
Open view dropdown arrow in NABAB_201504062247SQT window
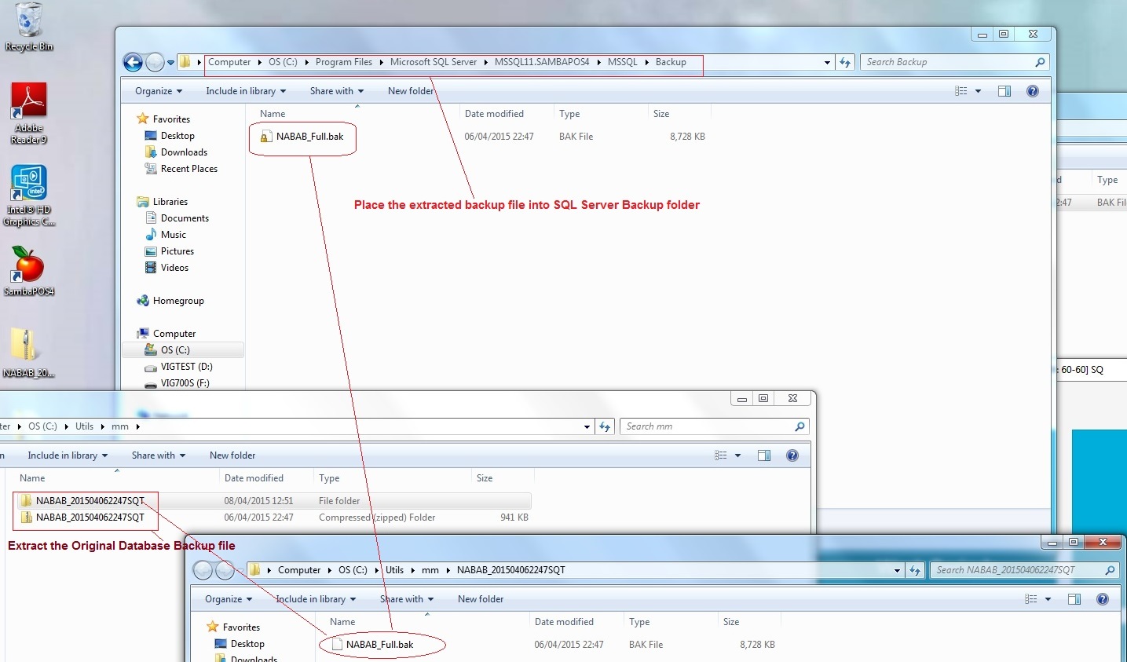[x=1048, y=599]
